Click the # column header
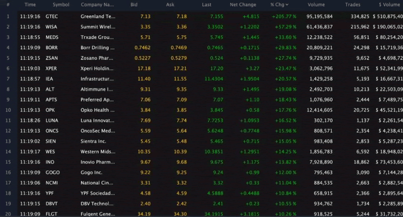This screenshot has width=403, height=217. click(8, 4)
